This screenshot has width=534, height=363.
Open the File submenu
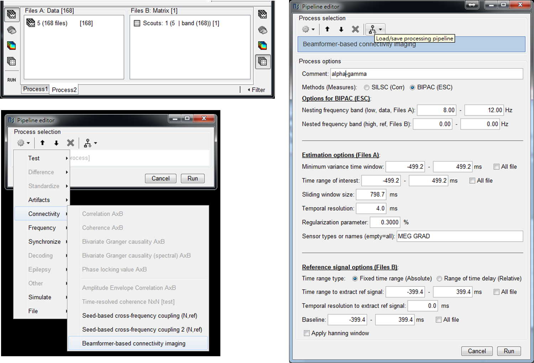tap(41, 311)
